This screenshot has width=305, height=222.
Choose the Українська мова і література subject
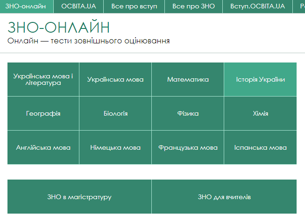tap(43, 79)
